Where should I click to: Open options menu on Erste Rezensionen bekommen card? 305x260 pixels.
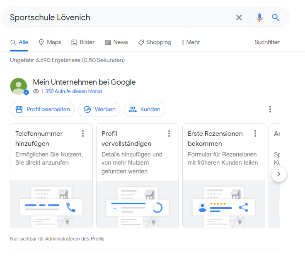(255, 133)
